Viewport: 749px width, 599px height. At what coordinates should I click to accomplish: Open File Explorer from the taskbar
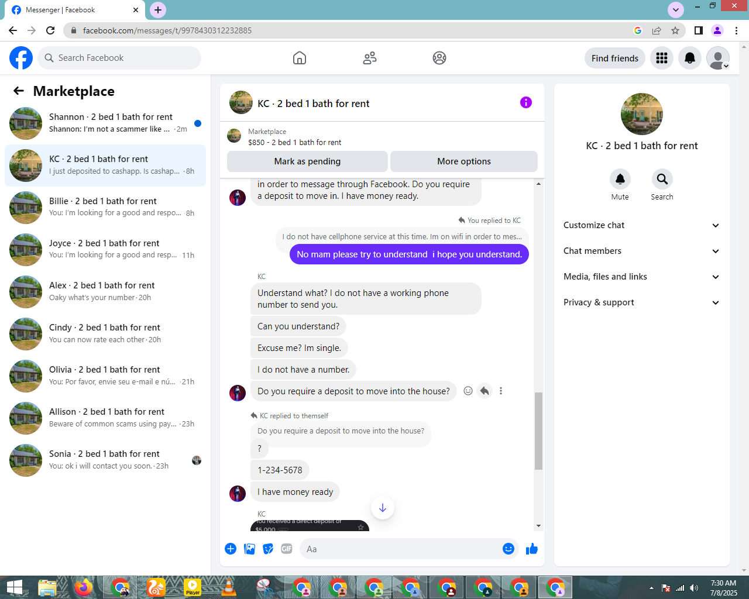(x=47, y=587)
